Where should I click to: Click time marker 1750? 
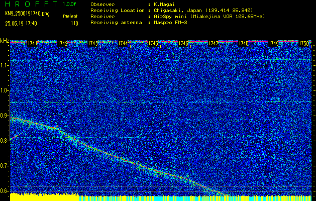point(304,43)
